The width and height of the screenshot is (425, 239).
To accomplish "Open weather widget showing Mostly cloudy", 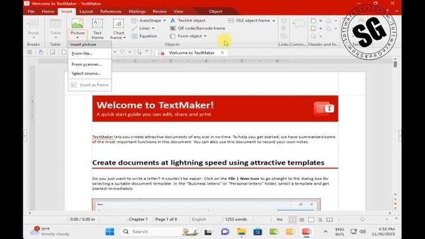I will tap(50, 232).
